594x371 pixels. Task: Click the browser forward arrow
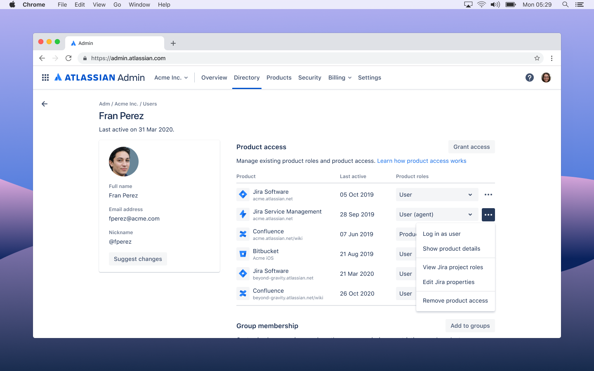55,58
